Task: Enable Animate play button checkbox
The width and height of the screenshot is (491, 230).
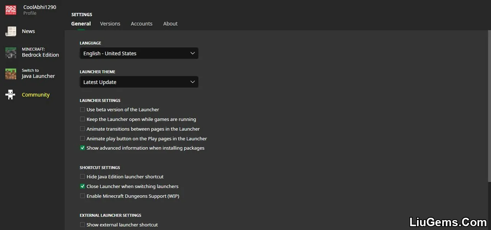Action: point(82,138)
